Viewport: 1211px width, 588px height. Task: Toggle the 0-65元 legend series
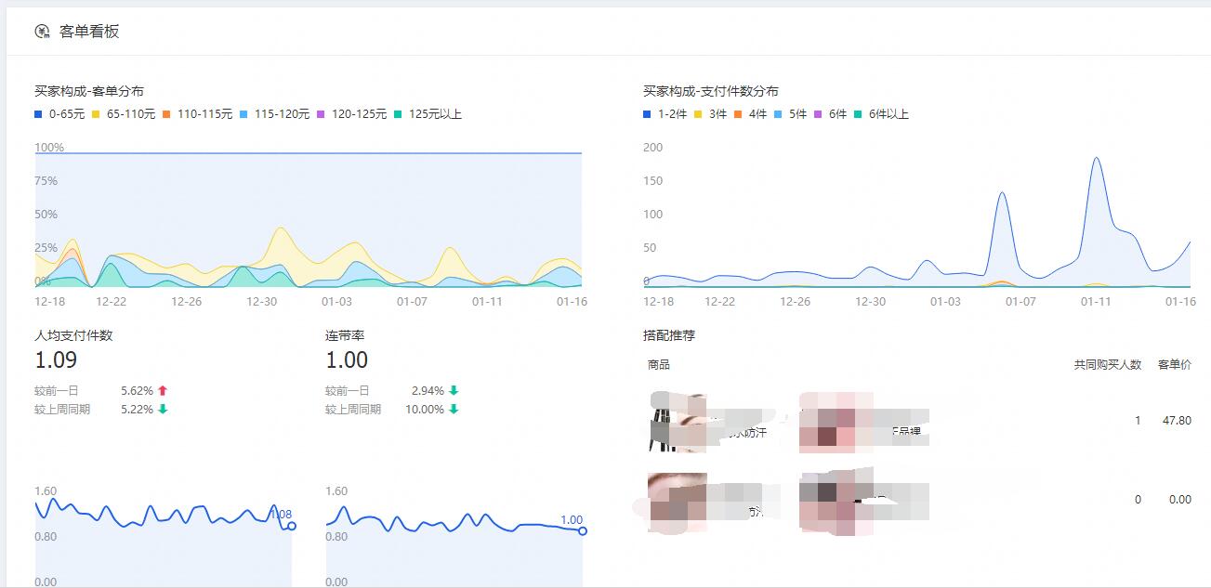(60, 114)
